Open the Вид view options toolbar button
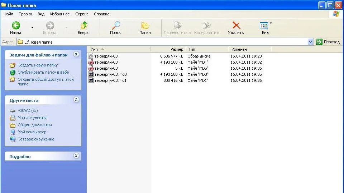Screen dimensions: 344x193 (x=264, y=28)
